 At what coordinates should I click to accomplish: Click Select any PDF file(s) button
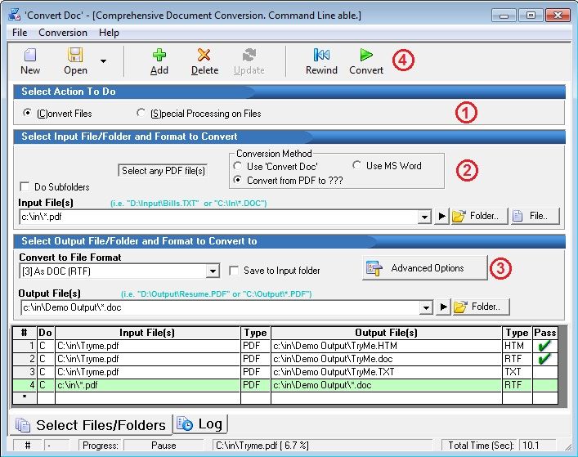coord(163,171)
